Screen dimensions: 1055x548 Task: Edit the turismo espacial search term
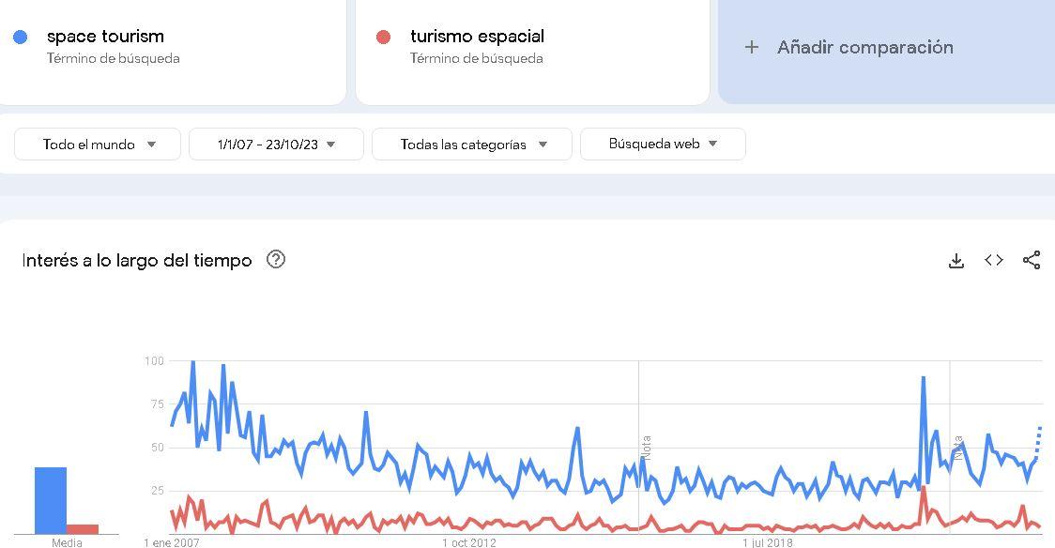tap(477, 37)
